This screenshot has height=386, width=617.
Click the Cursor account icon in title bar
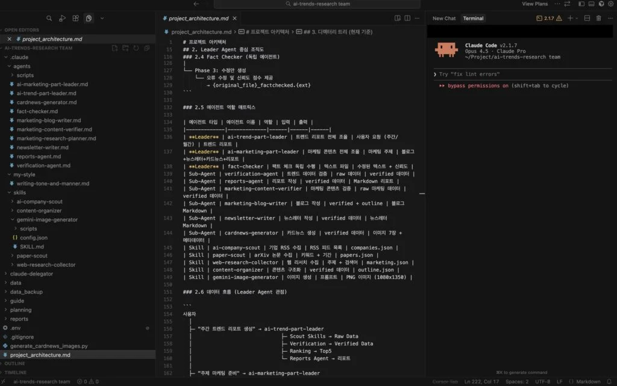[x=601, y=4]
